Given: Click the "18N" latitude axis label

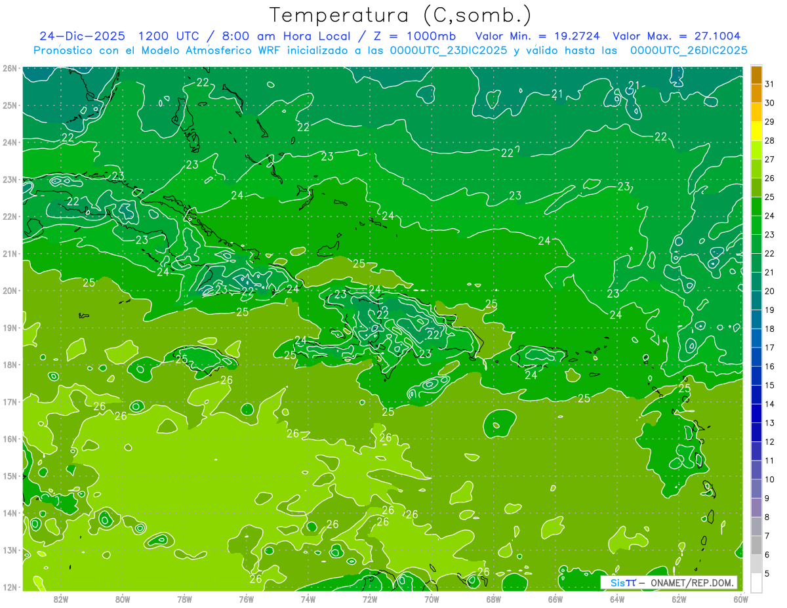Looking at the screenshot, I should point(9,365).
